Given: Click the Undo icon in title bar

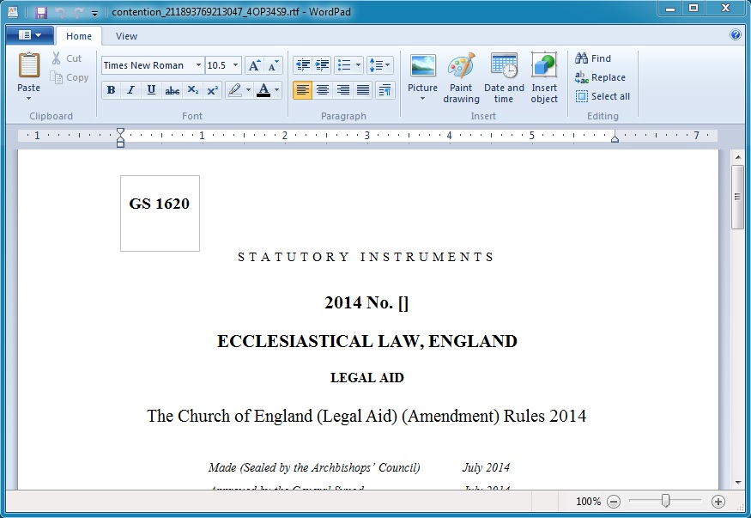Looking at the screenshot, I should tap(60, 12).
